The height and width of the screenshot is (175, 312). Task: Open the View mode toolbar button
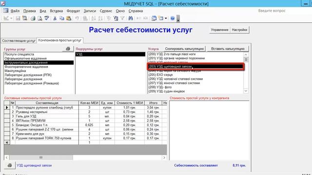click(x=6, y=18)
